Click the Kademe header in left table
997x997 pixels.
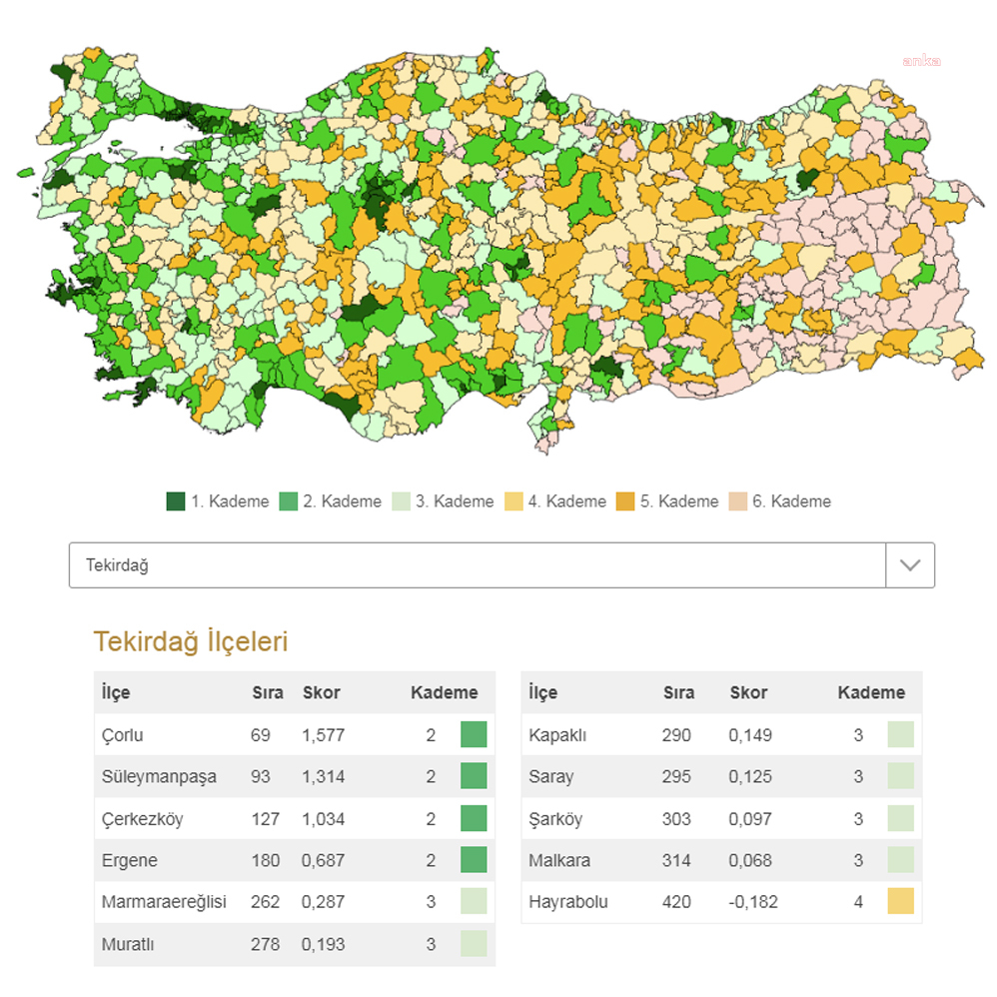(445, 692)
